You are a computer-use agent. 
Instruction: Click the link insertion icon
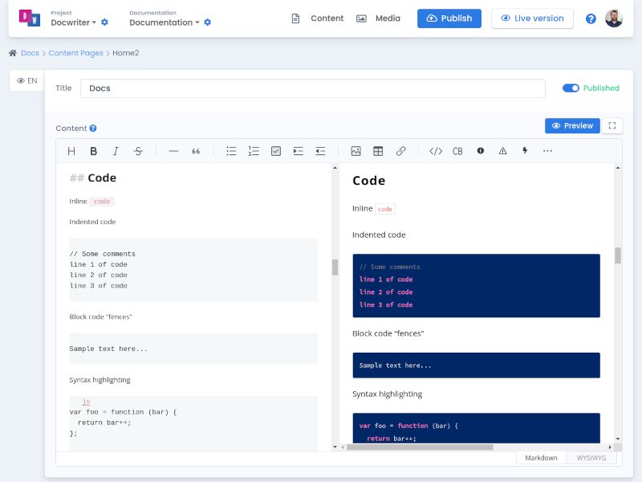(x=401, y=151)
